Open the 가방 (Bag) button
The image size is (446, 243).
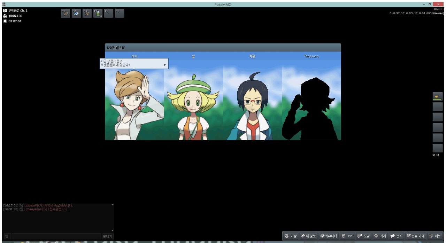tap(291, 236)
